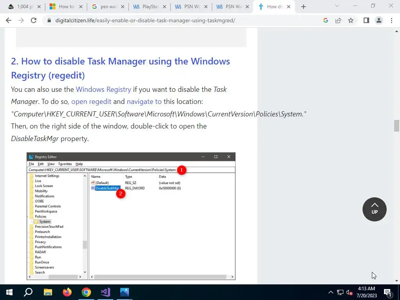The image size is (400, 300).
Task: Click the 'Windows Registry' link
Action: click(103, 89)
